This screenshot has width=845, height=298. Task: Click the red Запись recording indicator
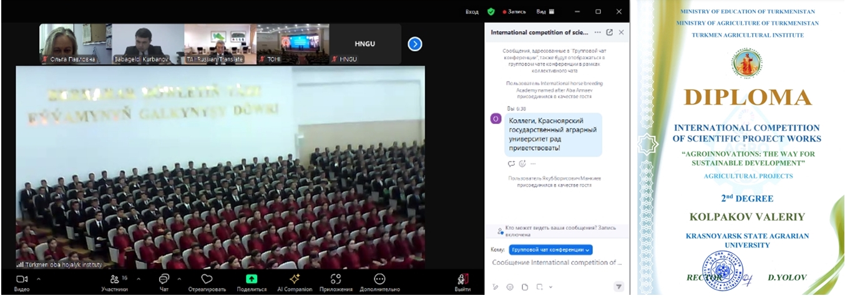point(515,12)
